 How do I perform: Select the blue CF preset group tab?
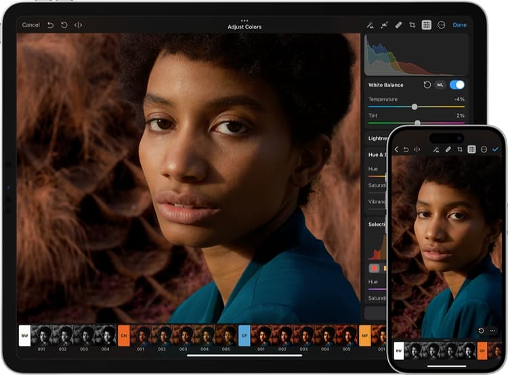click(x=244, y=335)
